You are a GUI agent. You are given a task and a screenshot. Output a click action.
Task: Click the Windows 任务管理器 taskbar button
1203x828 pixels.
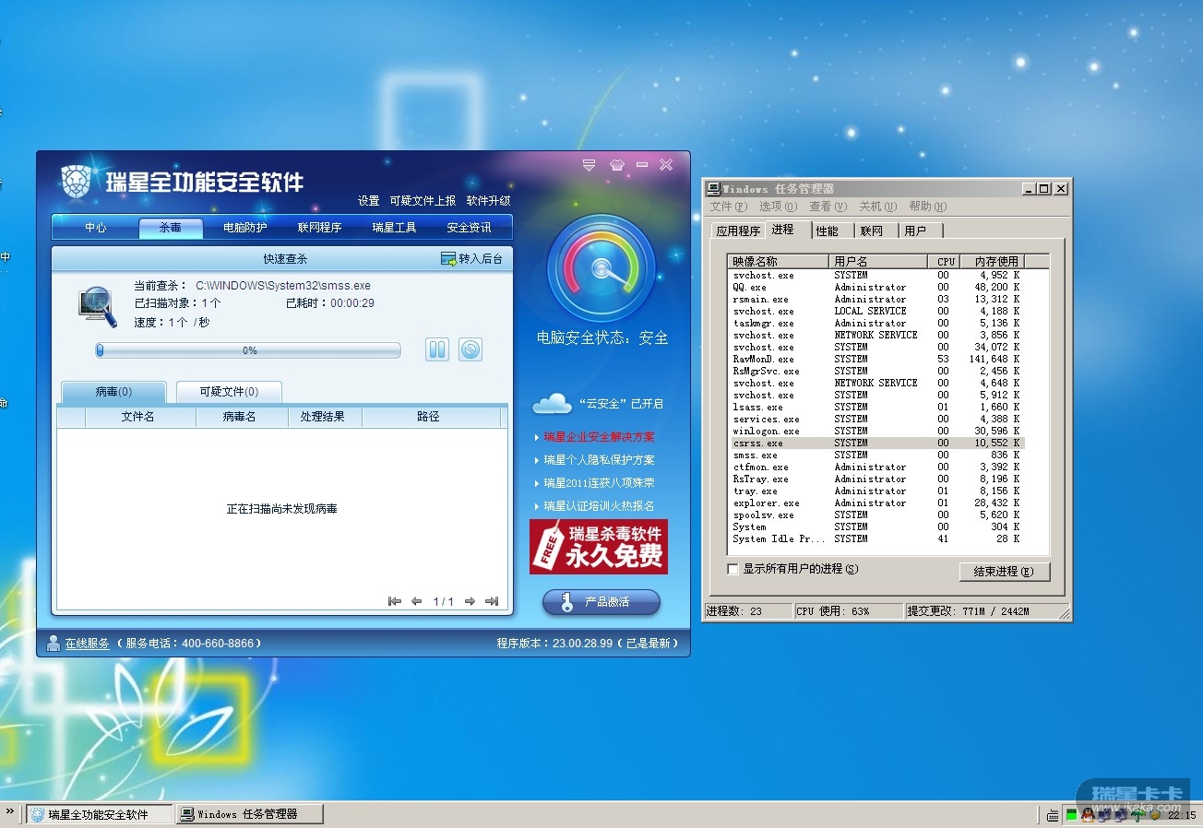pyautogui.click(x=250, y=814)
